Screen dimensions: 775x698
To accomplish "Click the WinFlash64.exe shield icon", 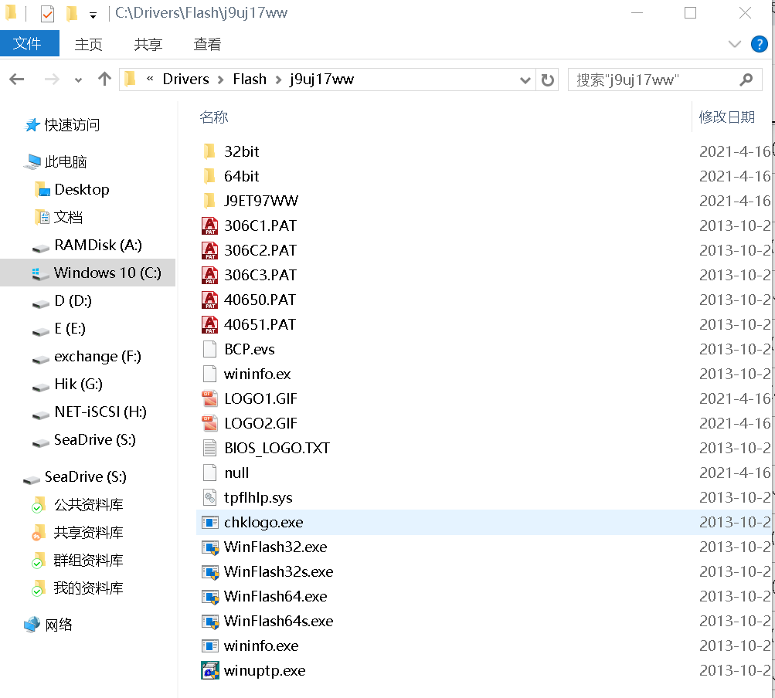I will click(210, 597).
